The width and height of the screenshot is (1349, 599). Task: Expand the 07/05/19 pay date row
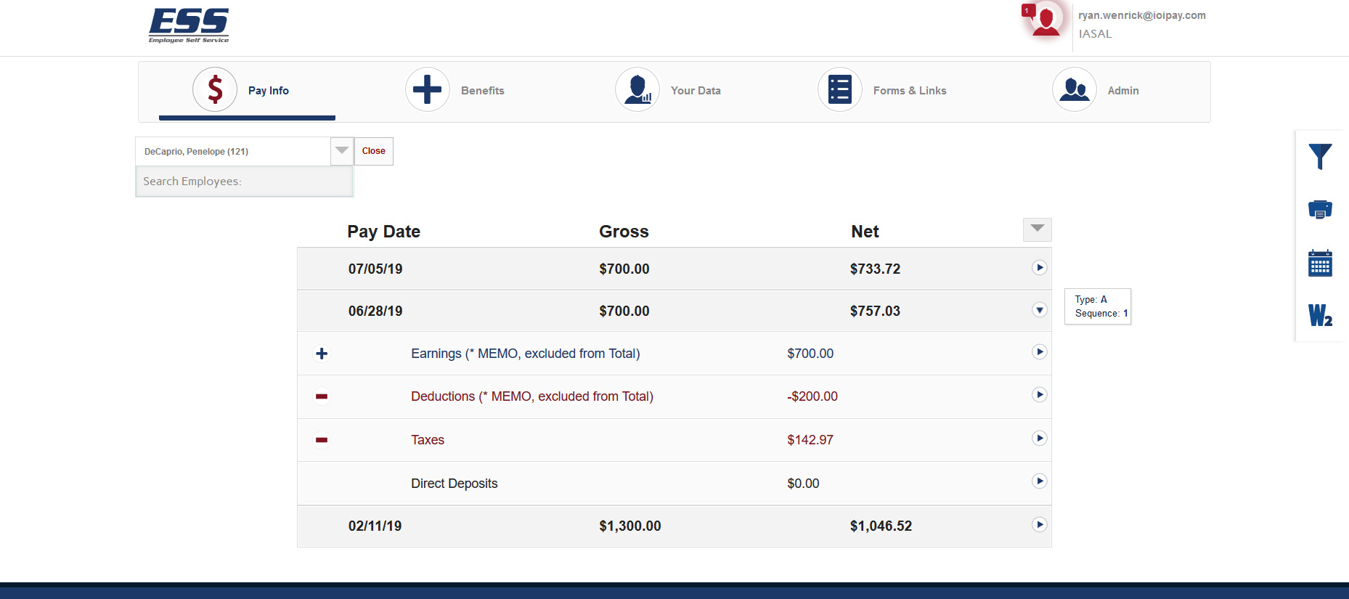point(1039,268)
